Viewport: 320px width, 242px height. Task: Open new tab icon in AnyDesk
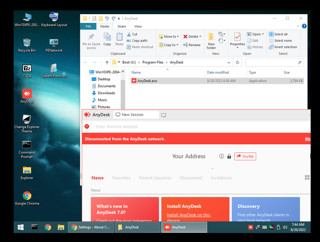pos(163,115)
